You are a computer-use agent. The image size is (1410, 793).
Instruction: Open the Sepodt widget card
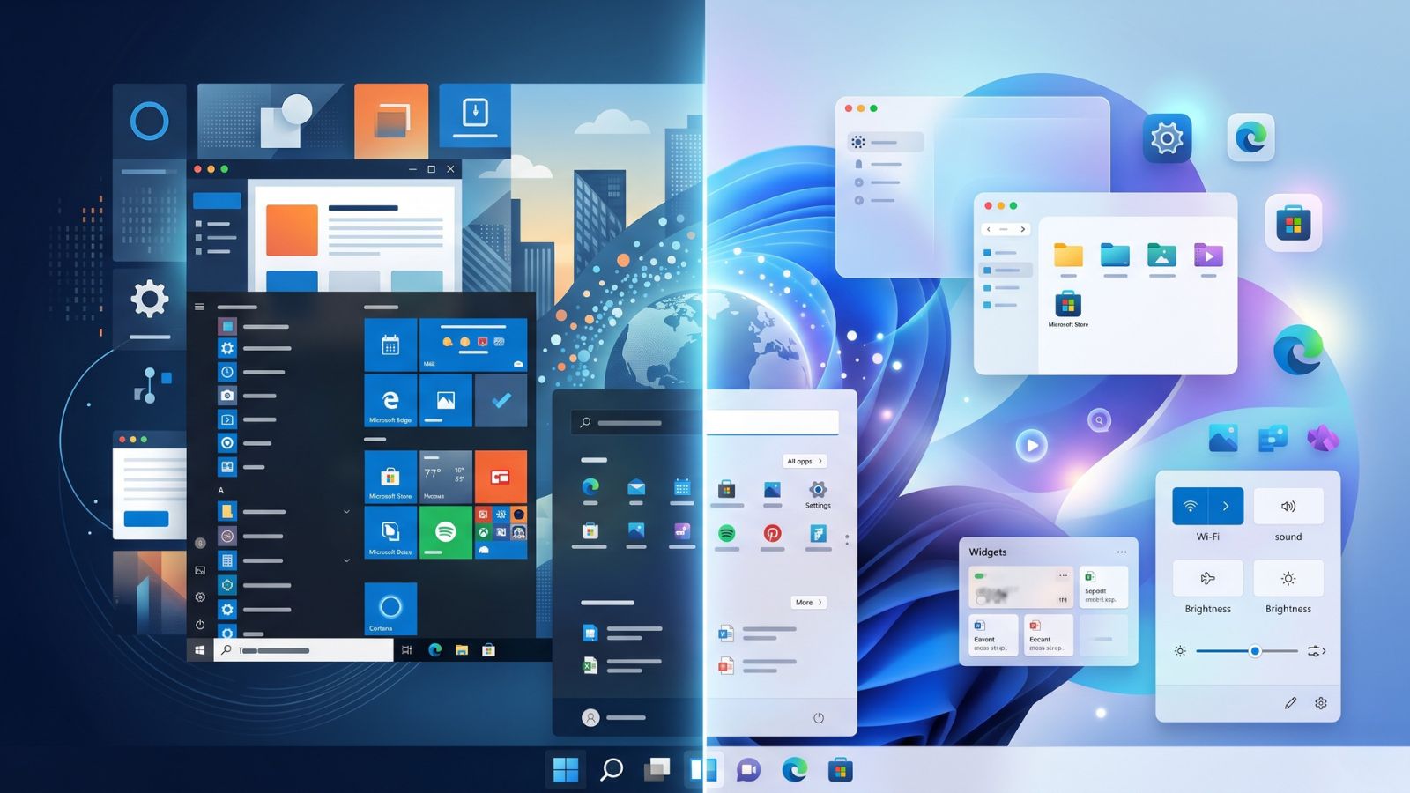1103,587
